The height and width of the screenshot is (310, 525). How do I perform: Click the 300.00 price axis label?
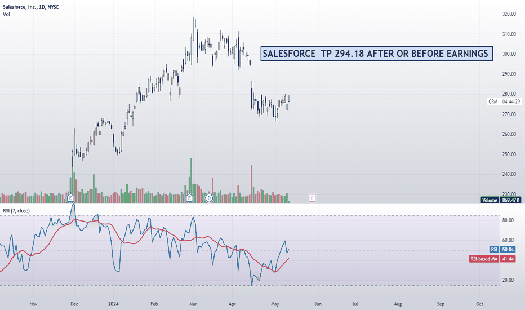[x=509, y=54]
